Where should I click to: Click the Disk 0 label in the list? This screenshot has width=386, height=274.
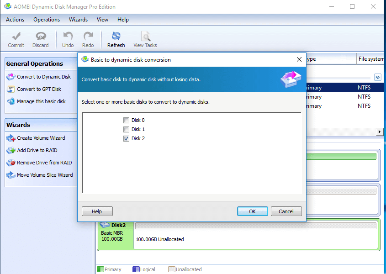point(138,120)
